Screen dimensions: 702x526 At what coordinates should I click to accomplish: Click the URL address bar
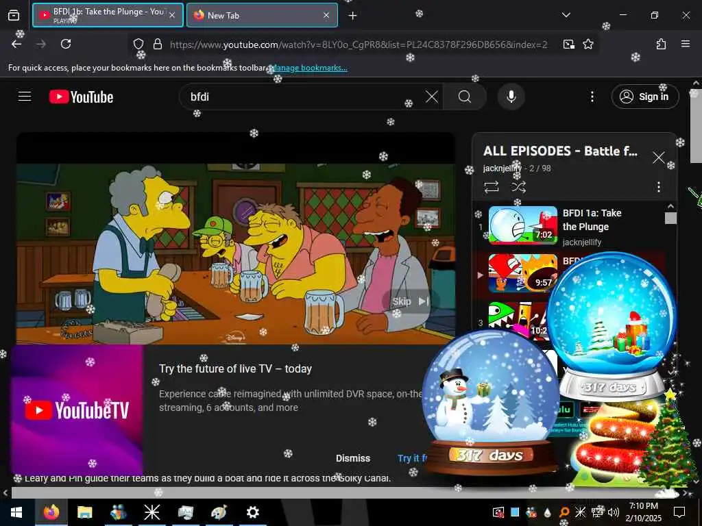pos(358,45)
